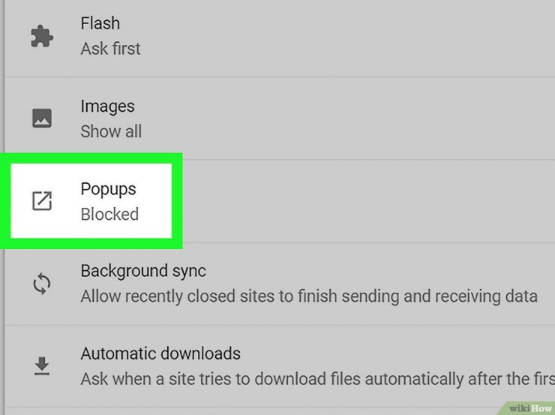Click the 'Ask first' status under Flash

tap(110, 49)
